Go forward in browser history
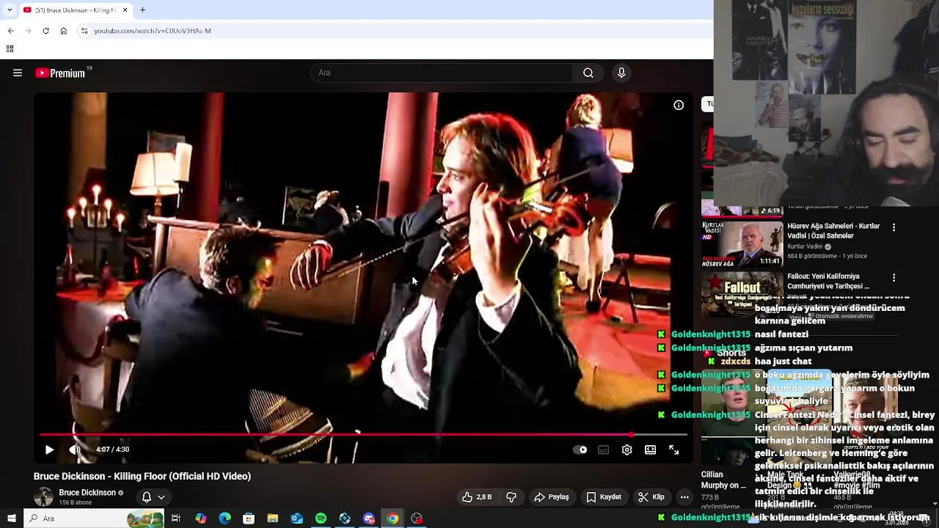Image resolution: width=939 pixels, height=528 pixels. [x=28, y=31]
